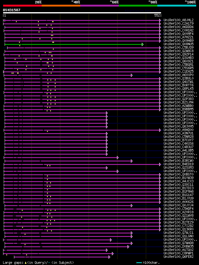The width and height of the screenshot is (199, 265).
Task: Open hit UniRef100_A7HZZ1
Action: tap(178, 37)
